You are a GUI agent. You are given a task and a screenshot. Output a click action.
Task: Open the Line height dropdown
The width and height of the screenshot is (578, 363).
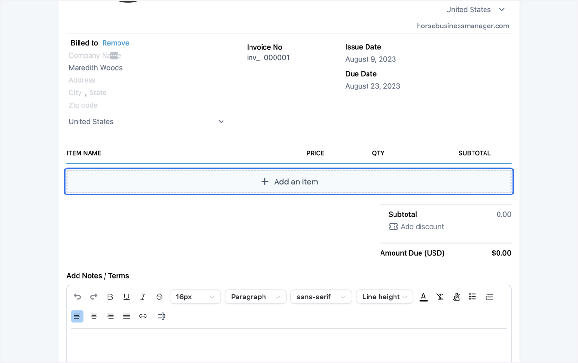tap(384, 297)
